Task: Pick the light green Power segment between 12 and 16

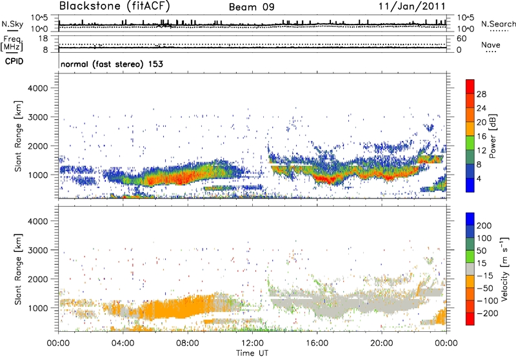Action: point(470,143)
